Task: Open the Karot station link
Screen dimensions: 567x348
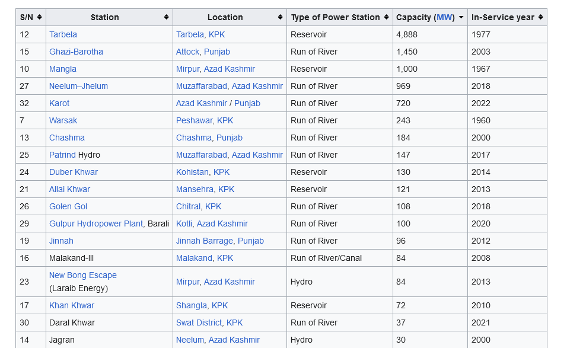Action: tap(59, 103)
